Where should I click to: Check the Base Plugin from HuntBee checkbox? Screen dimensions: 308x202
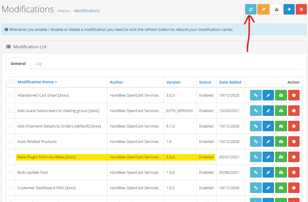[x=10, y=157]
